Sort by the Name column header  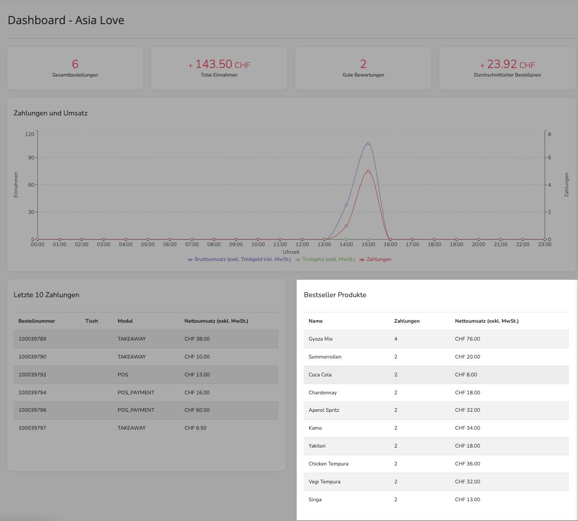coord(315,321)
